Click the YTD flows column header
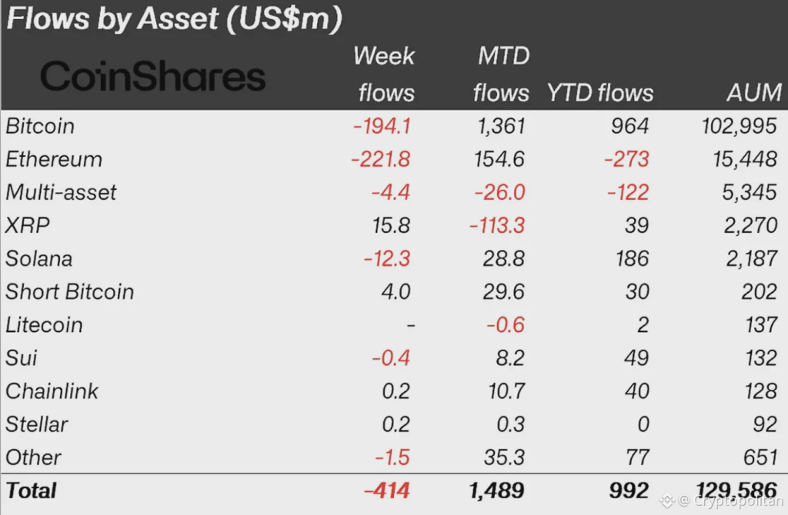 600,94
